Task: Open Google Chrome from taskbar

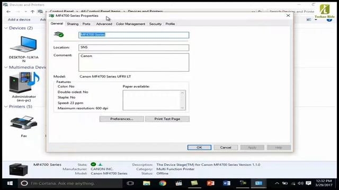Action: pos(163,183)
